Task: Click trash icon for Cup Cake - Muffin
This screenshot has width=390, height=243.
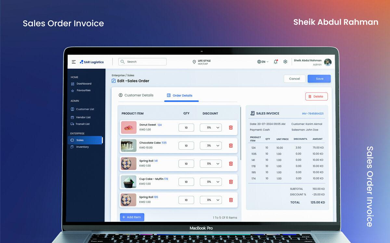Action: [x=231, y=182]
